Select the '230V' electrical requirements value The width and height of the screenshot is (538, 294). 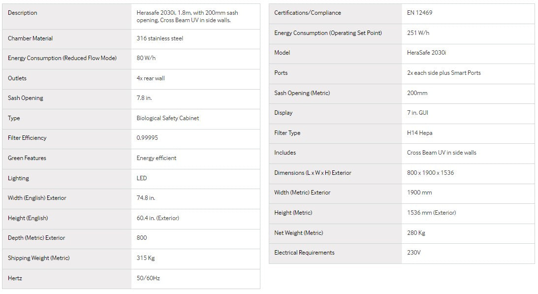tap(414, 253)
